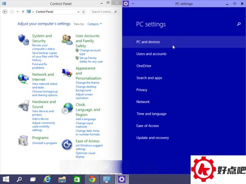
Task: Open the System and Security shield icon
Action: 23,39
